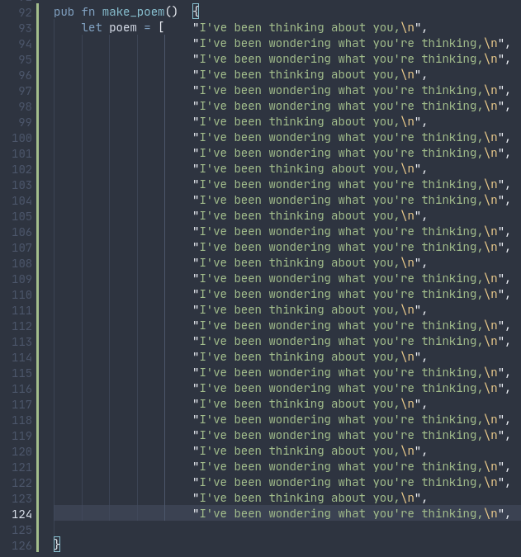Click the let keyword on line 93
521x557 pixels.
92,27
